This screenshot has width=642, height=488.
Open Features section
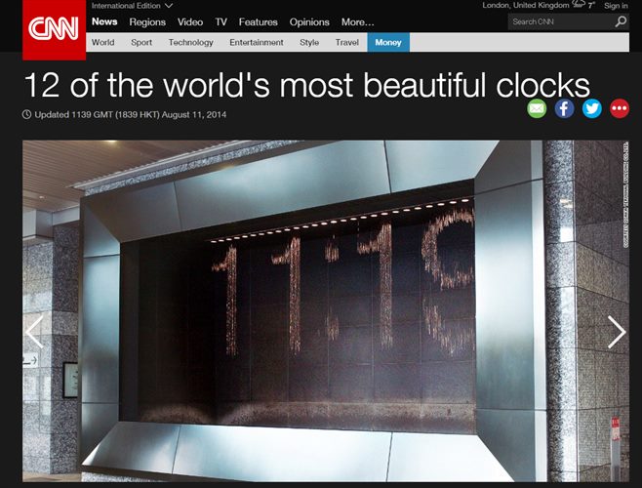(258, 22)
